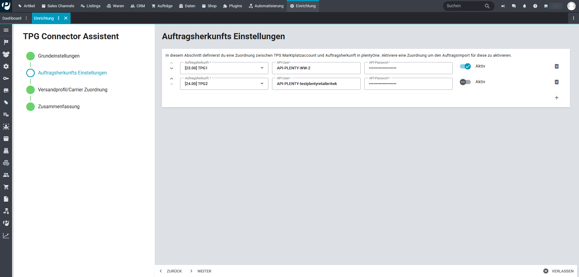Viewport: 579px width, 277px height.
Task: Click the API-Passwort field in TPG2 row
Action: pos(408,84)
